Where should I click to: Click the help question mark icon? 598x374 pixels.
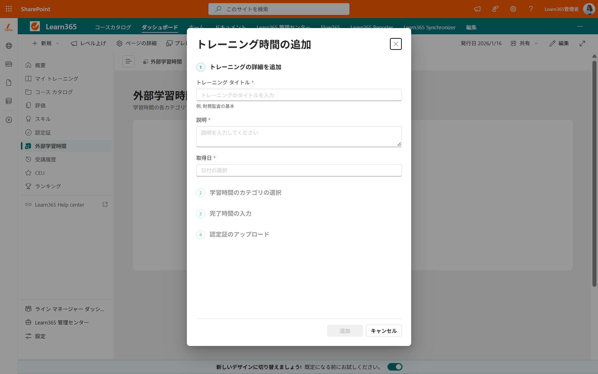[x=531, y=9]
